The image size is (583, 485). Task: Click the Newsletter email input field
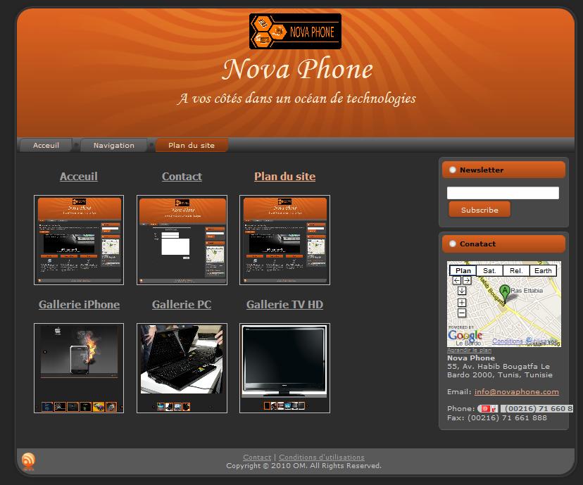point(503,193)
